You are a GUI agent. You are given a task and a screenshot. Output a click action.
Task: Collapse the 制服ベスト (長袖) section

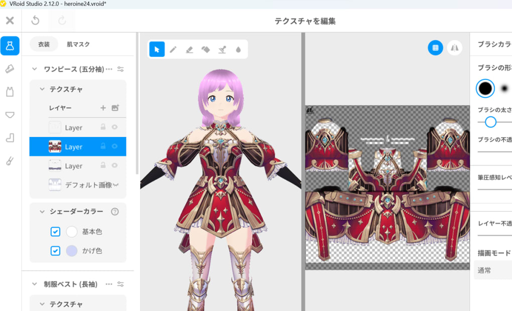[x=34, y=284]
